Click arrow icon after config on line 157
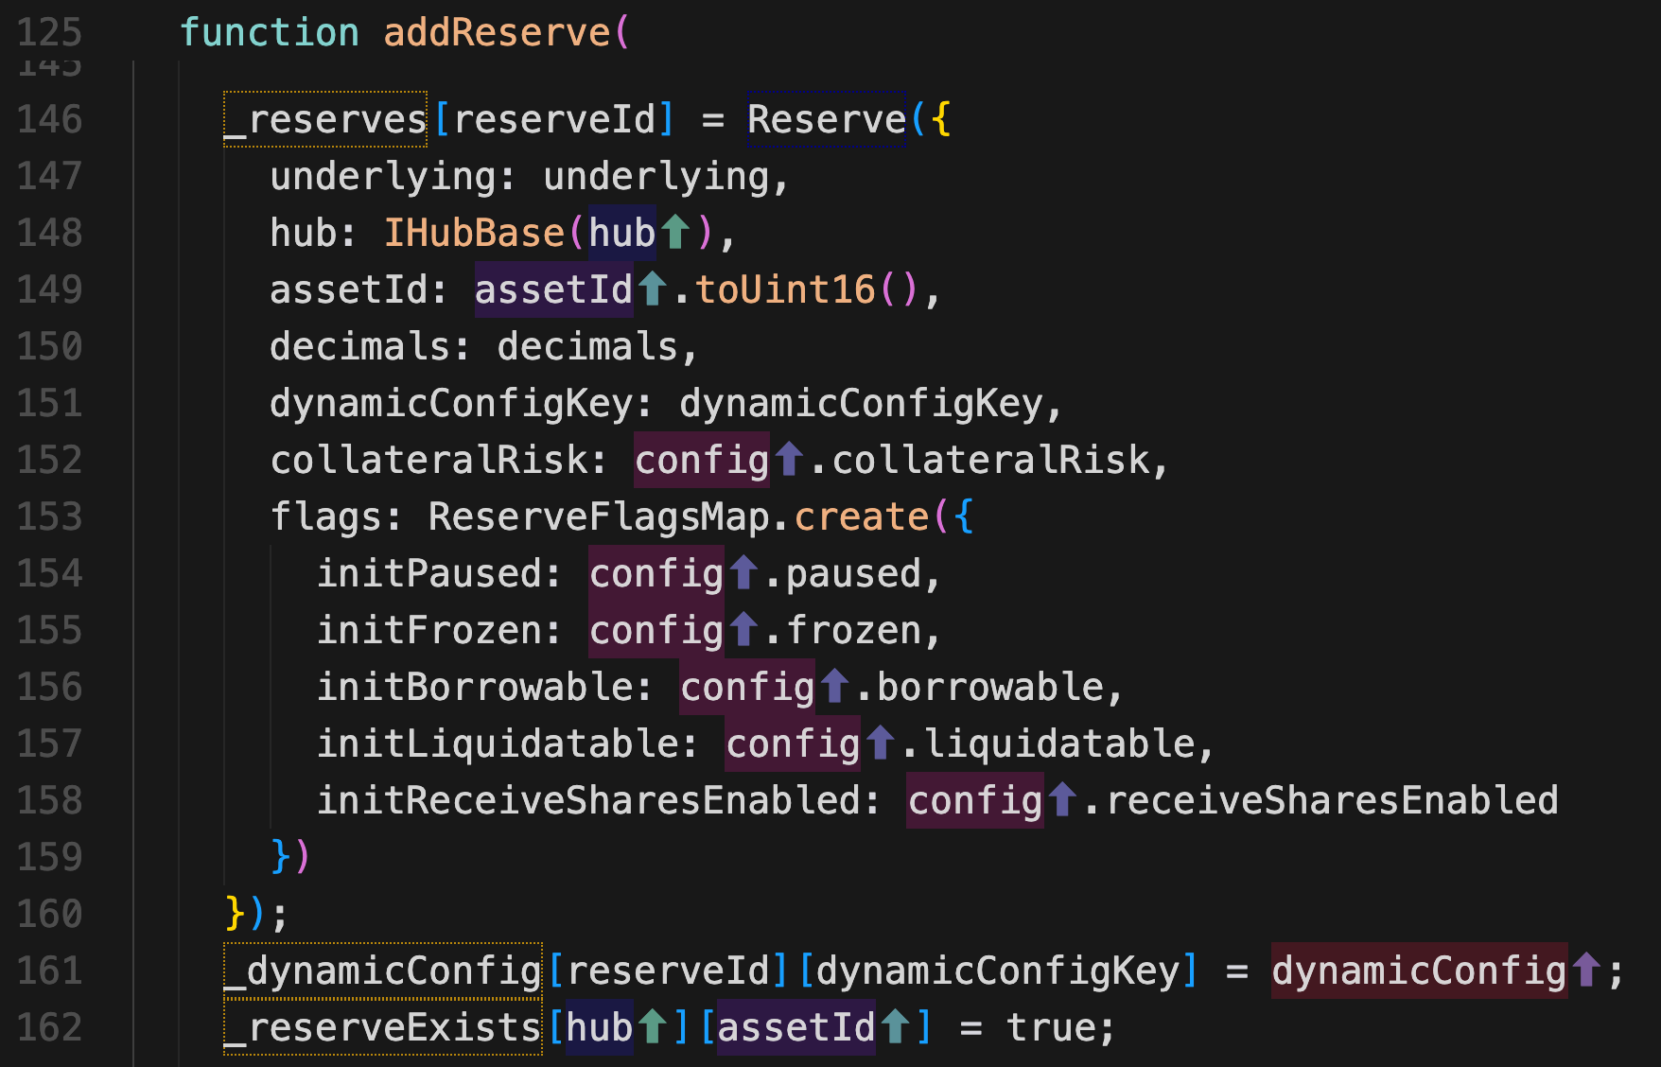The image size is (1661, 1067). 880,743
